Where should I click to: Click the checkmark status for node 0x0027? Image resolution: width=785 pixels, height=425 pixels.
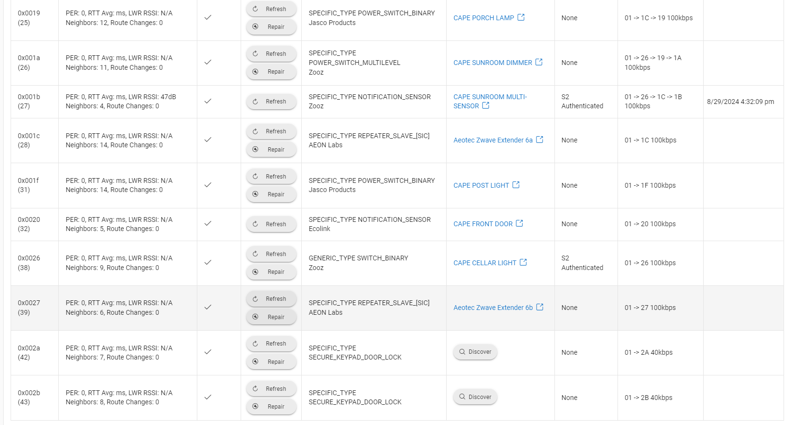(208, 307)
